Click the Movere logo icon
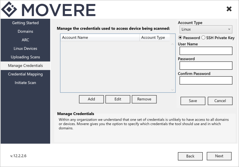The height and width of the screenshot is (167, 239). coord(9,10)
